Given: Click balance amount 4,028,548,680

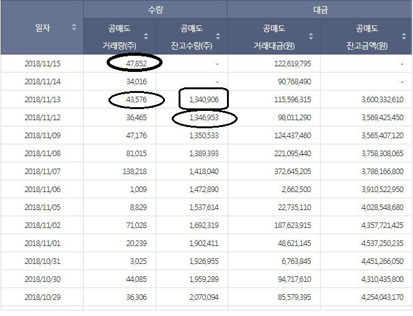Looking at the screenshot, I should pyautogui.click(x=383, y=208).
